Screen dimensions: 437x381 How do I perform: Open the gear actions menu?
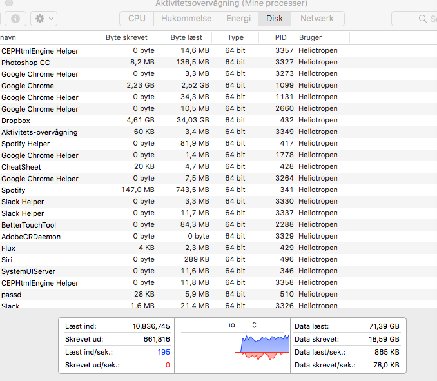pyautogui.click(x=44, y=19)
